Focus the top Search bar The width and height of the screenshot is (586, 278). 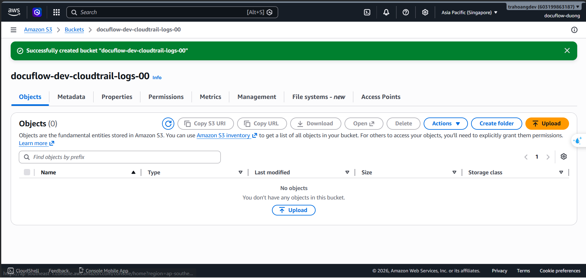pos(172,12)
